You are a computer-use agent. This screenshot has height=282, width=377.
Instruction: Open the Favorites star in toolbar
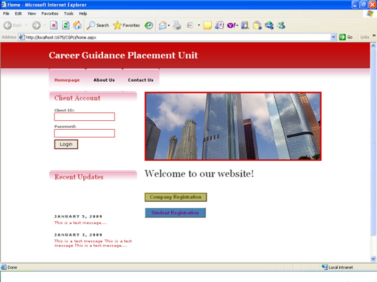coord(126,25)
